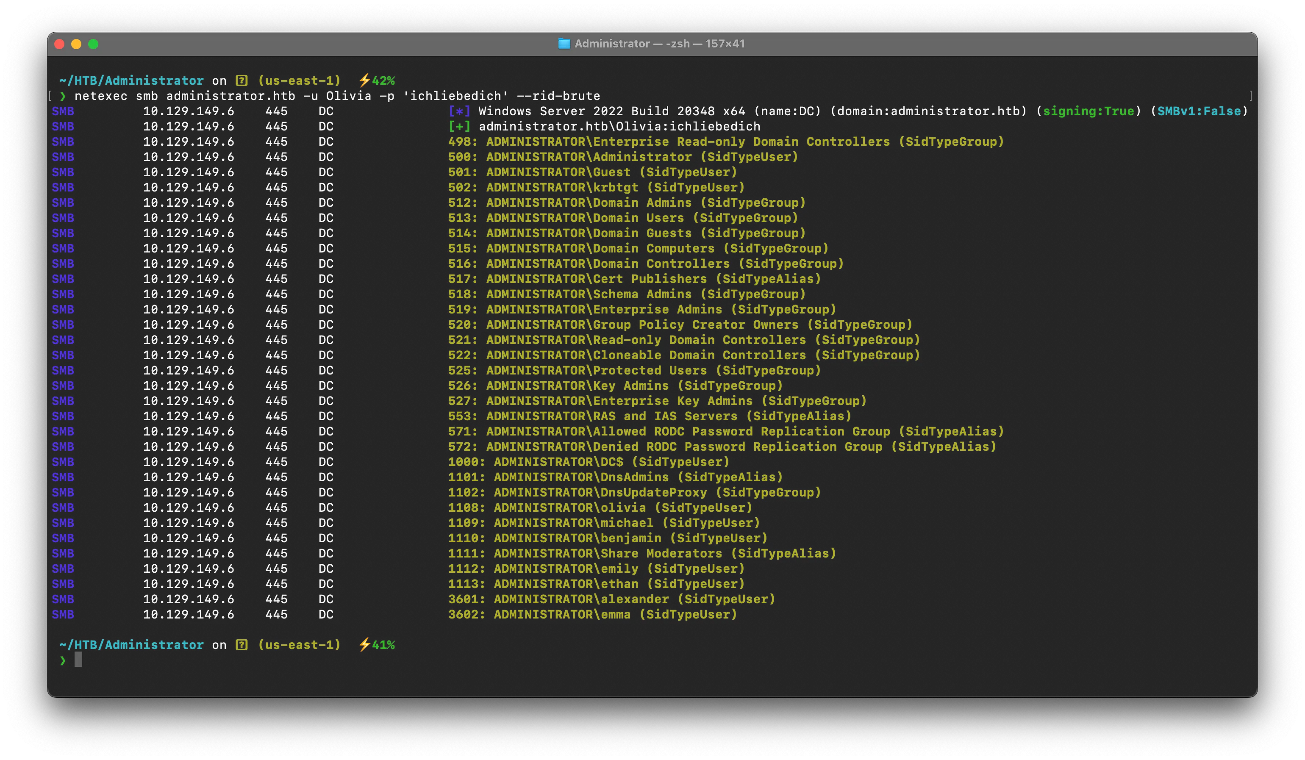1305x760 pixels.
Task: Click '3601: ADMINISTRATOR\alexander' row
Action: pos(611,599)
